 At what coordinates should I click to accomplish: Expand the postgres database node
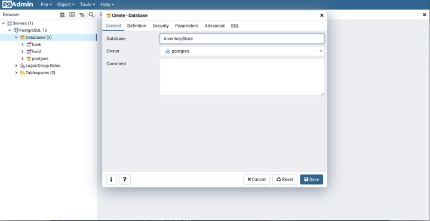tap(23, 59)
